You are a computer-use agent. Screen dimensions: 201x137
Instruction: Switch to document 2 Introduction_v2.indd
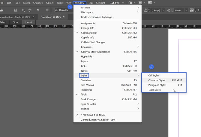tap(98, 120)
